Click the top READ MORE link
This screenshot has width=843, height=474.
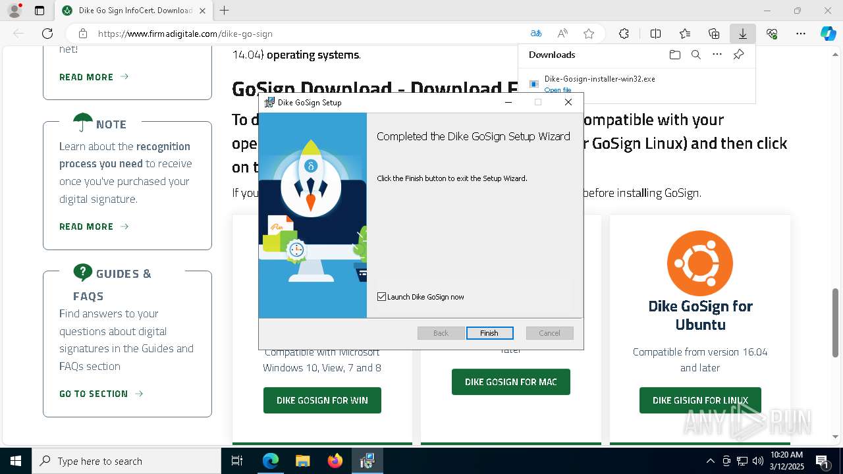click(94, 77)
